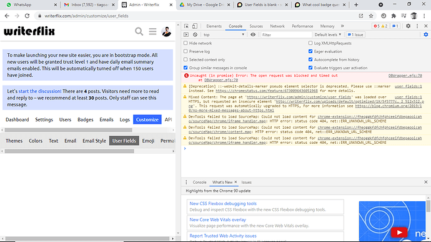431x242 pixels.
Task: Enable the Preserve log checkbox
Action: [x=186, y=51]
